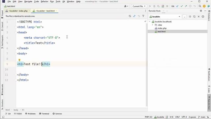Expand the .idea folder
The width and height of the screenshot is (211, 119).
[152, 25]
